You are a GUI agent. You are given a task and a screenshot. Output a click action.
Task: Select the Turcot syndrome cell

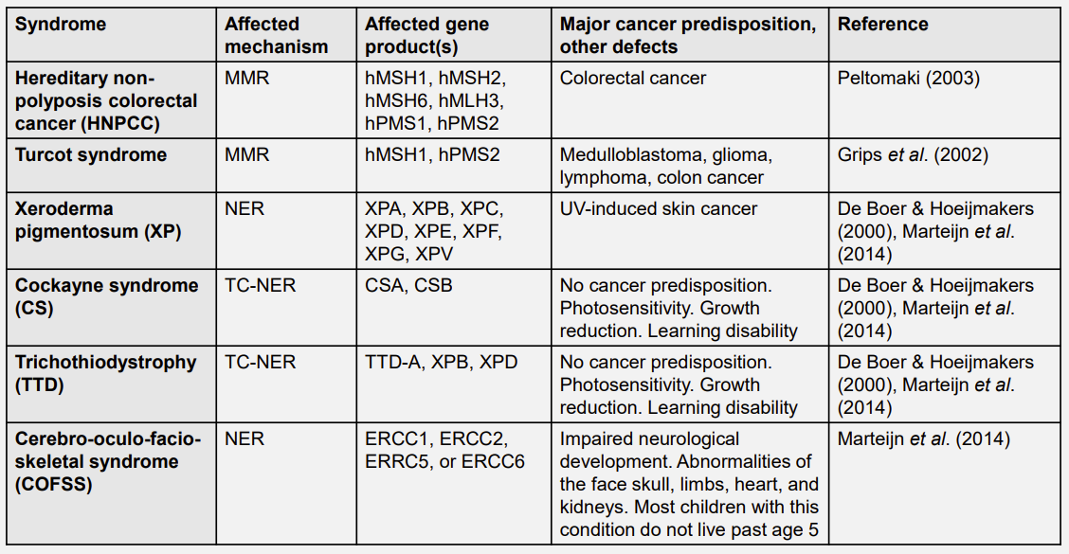pos(91,155)
